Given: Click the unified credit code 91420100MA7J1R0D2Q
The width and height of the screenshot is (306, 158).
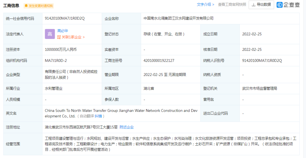Looking at the screenshot, I should coord(65,18).
